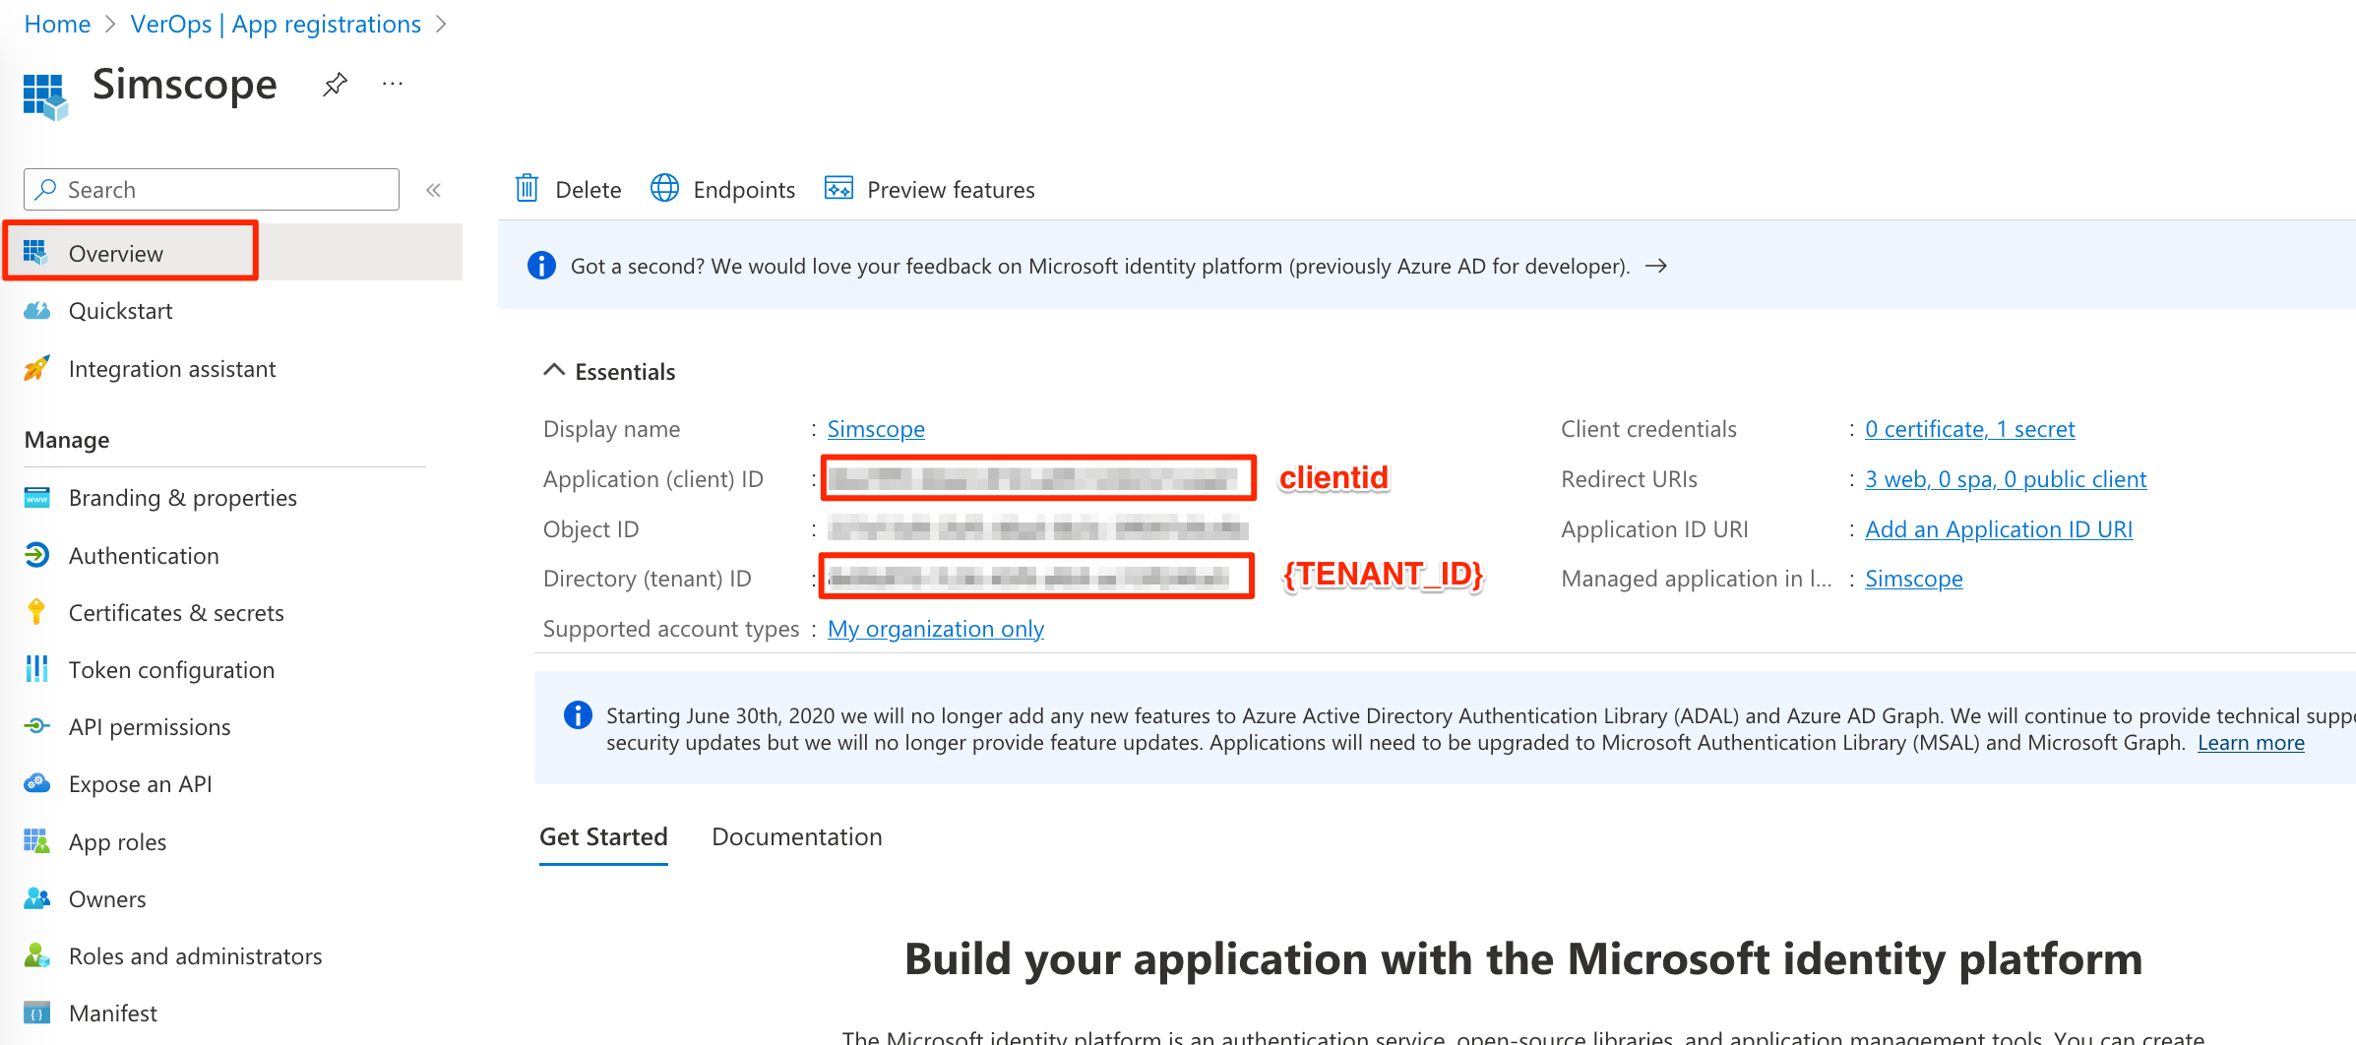Click blurred Application (client) ID value

(1034, 479)
